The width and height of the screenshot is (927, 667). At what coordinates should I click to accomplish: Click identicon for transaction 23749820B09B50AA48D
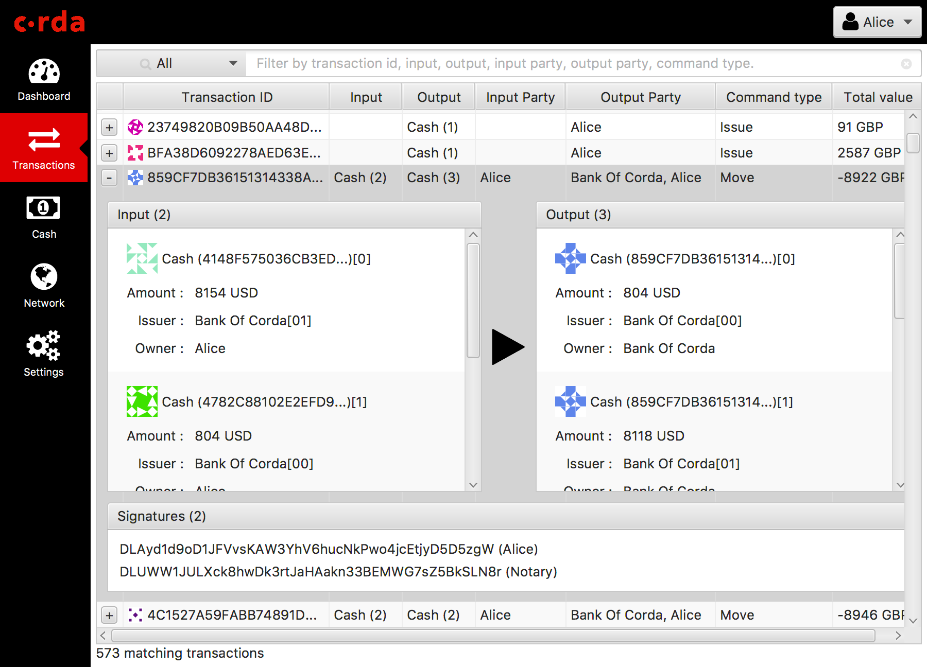tap(135, 127)
